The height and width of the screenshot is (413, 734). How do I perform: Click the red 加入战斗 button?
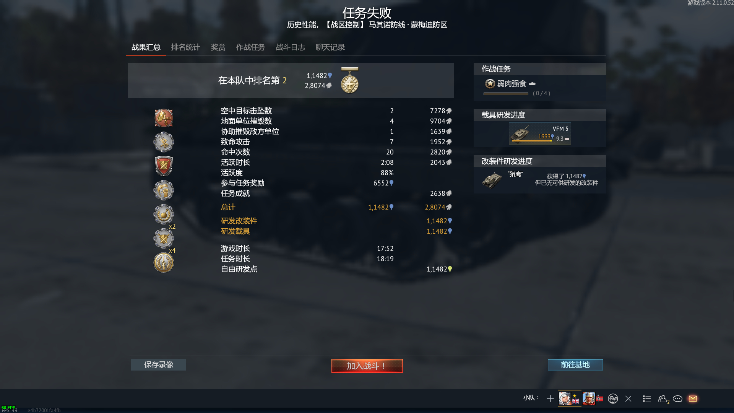point(367,366)
